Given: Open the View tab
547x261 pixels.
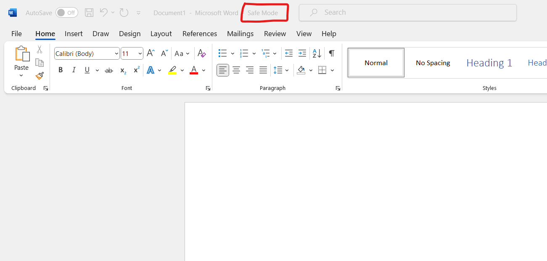Looking at the screenshot, I should [x=304, y=34].
